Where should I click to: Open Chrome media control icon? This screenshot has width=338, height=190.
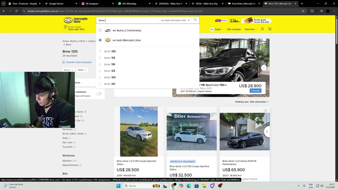(x=321, y=11)
